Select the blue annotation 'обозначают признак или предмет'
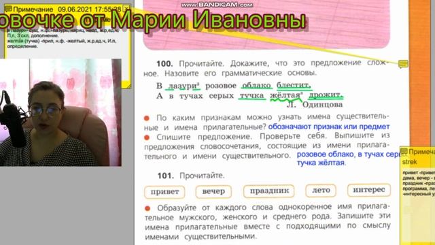 [329, 127]
